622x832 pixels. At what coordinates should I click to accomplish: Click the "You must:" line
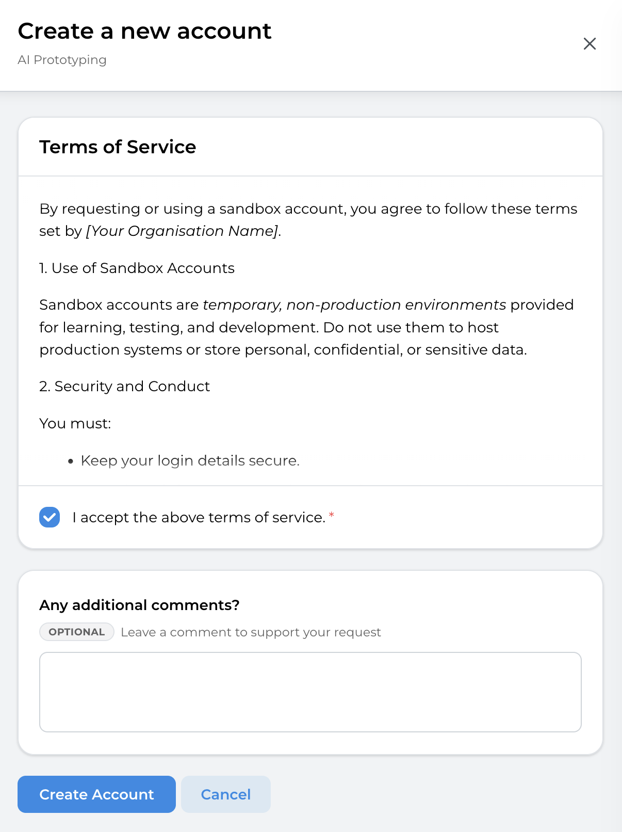(75, 424)
